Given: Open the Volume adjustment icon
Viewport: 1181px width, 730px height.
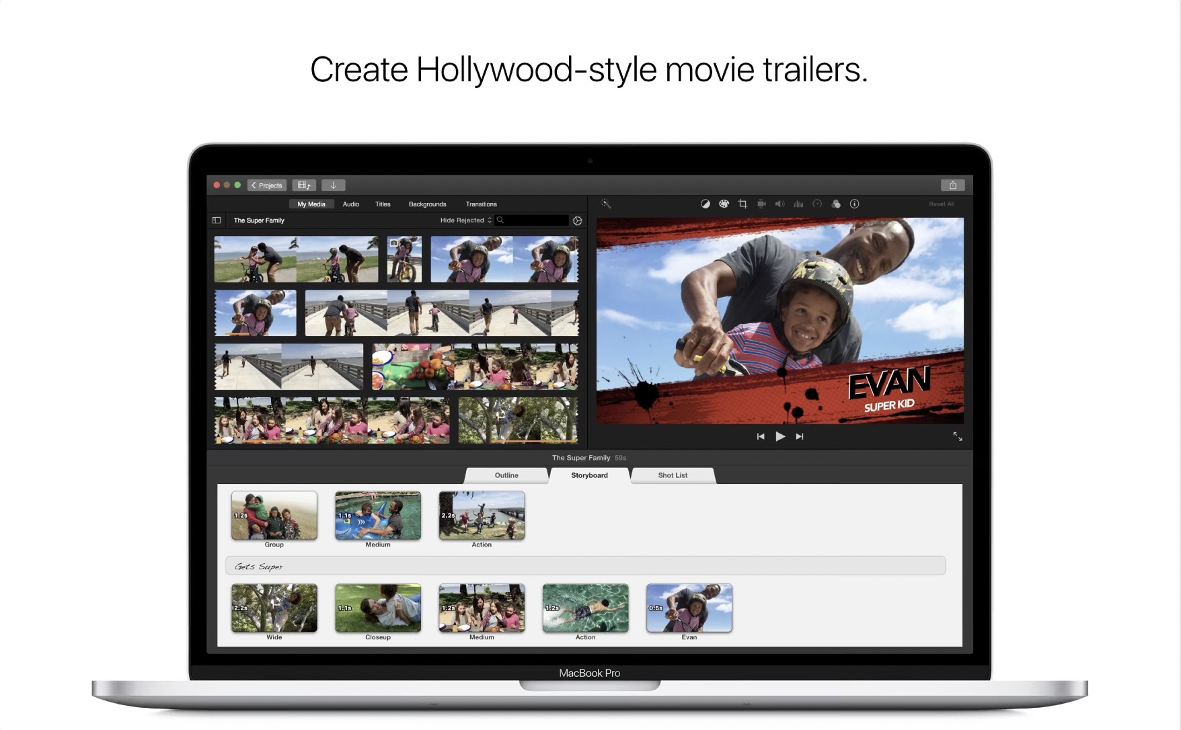Looking at the screenshot, I should 779,204.
